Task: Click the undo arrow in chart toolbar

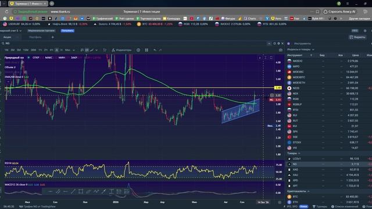Action: tap(155, 50)
